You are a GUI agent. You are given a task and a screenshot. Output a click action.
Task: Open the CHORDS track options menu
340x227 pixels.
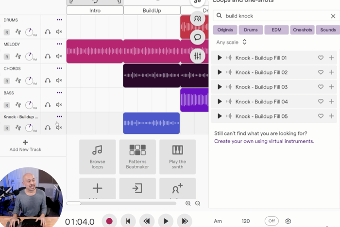coord(59,68)
